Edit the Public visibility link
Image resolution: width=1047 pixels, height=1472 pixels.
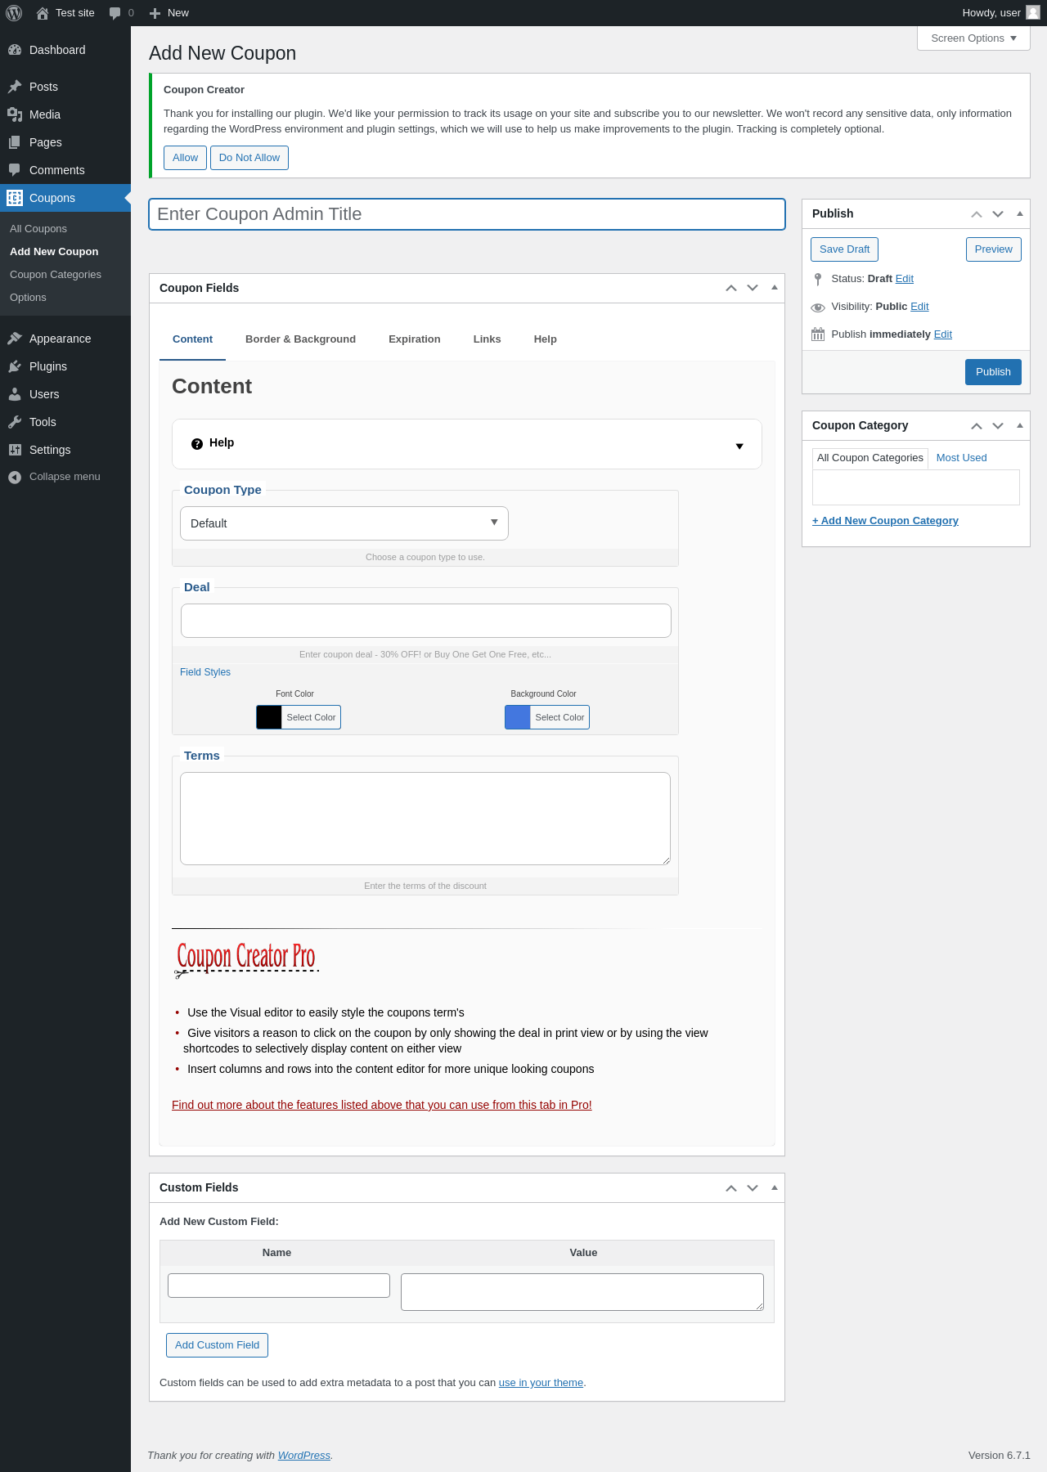point(919,307)
